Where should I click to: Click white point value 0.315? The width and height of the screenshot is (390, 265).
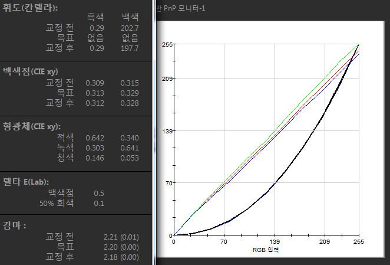coord(130,83)
